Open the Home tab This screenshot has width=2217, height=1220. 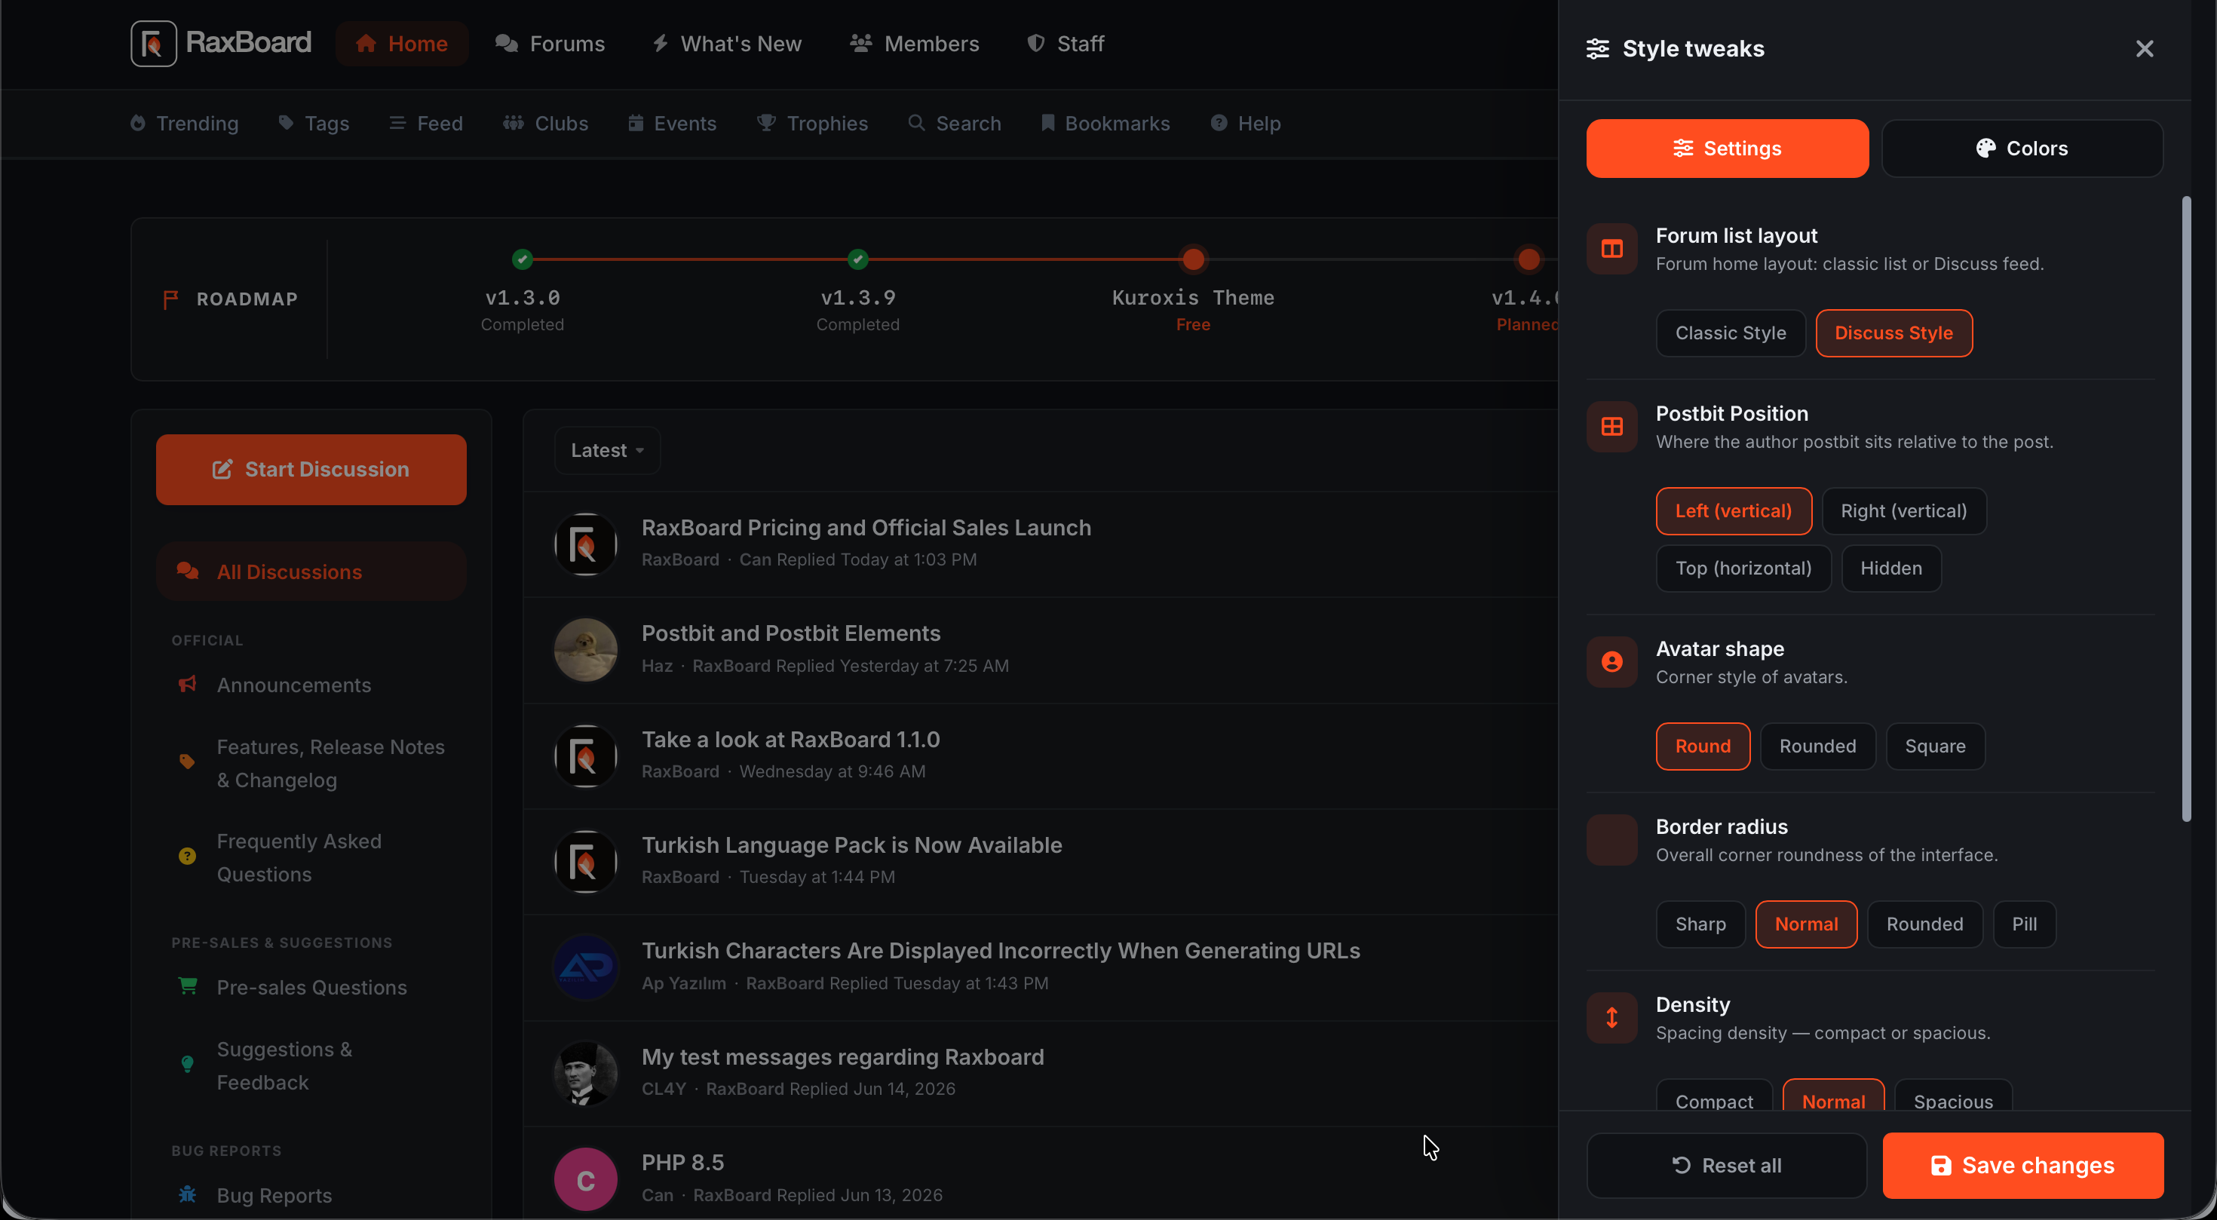coord(401,44)
